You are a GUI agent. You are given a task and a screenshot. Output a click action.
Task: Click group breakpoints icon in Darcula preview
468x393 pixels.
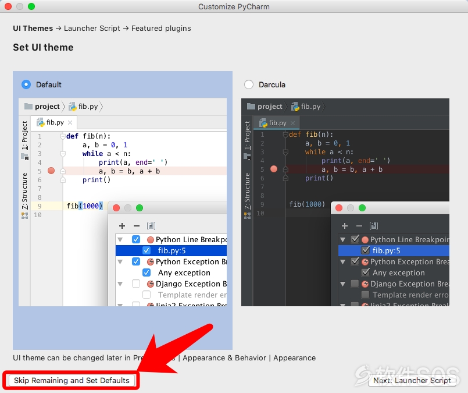[374, 226]
